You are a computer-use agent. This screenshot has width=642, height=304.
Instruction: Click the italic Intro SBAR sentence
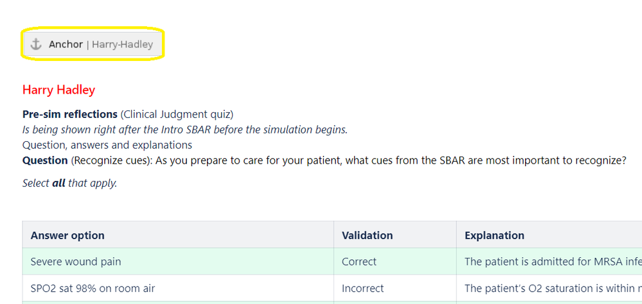(x=184, y=130)
